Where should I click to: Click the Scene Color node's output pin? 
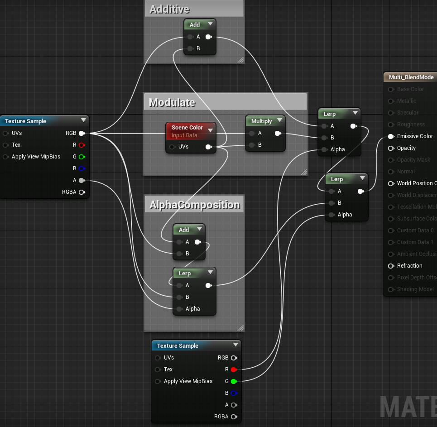point(208,147)
